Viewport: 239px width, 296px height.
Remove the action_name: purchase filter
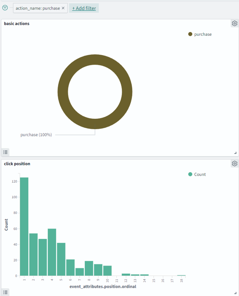63,8
